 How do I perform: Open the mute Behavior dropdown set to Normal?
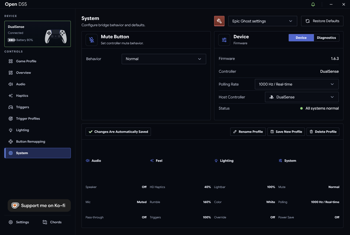[164, 59]
